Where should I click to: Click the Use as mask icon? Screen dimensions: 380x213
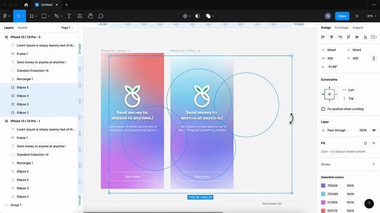(198, 16)
